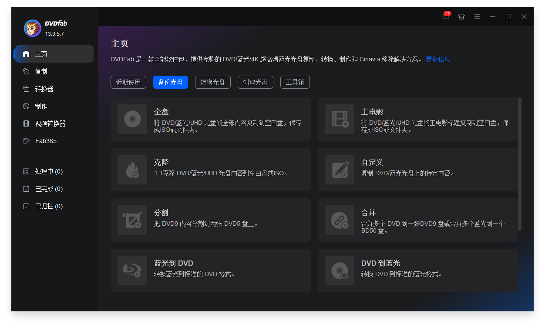Open the 克隆 1:1 clone mode icon
The width and height of the screenshot is (545, 327).
132,169
